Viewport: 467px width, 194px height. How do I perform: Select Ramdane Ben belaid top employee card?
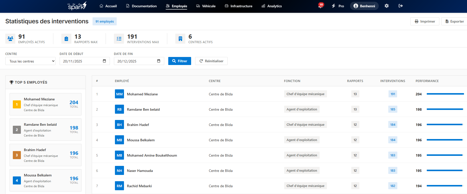tap(46, 130)
